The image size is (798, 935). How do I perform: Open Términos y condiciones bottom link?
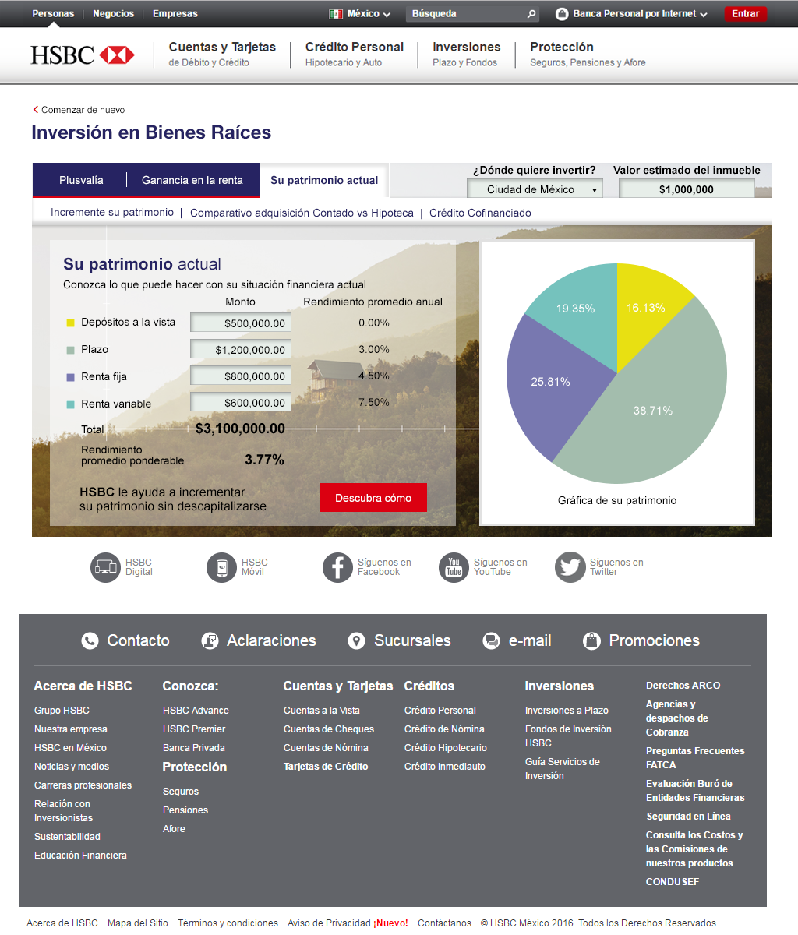click(228, 923)
